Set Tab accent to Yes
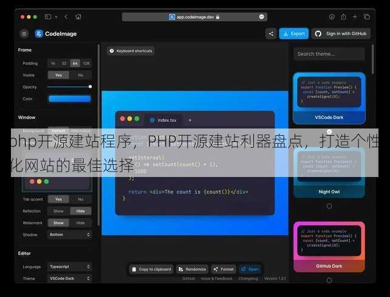This screenshot has height=297, width=390. point(58,199)
